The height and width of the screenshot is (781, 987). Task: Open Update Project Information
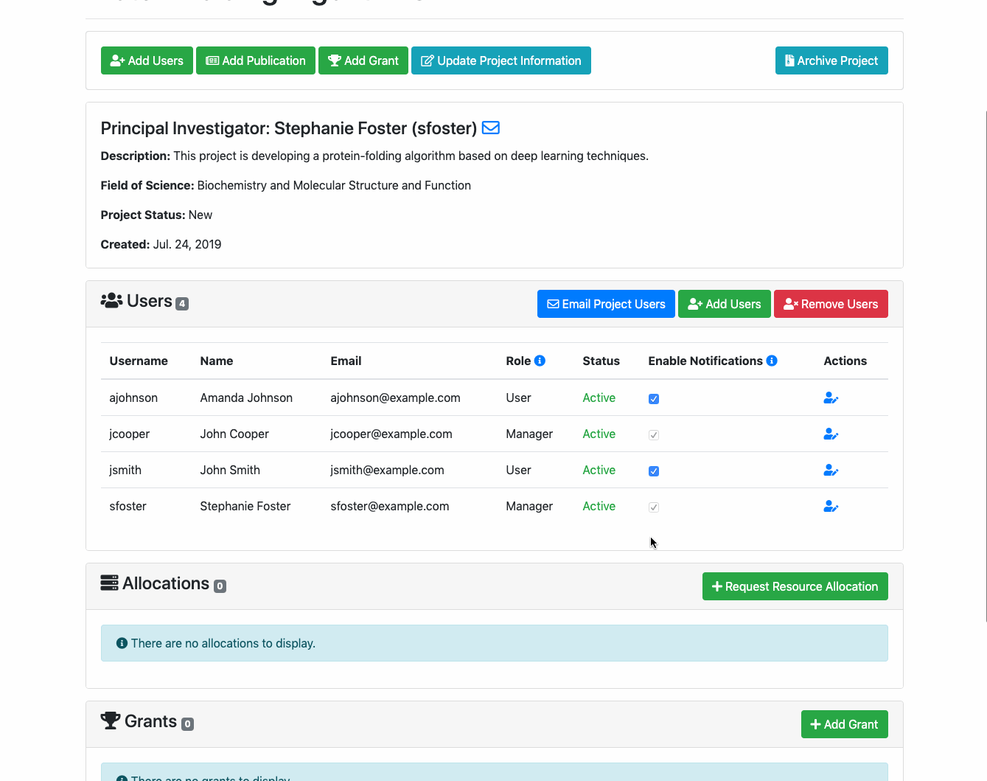click(x=501, y=60)
